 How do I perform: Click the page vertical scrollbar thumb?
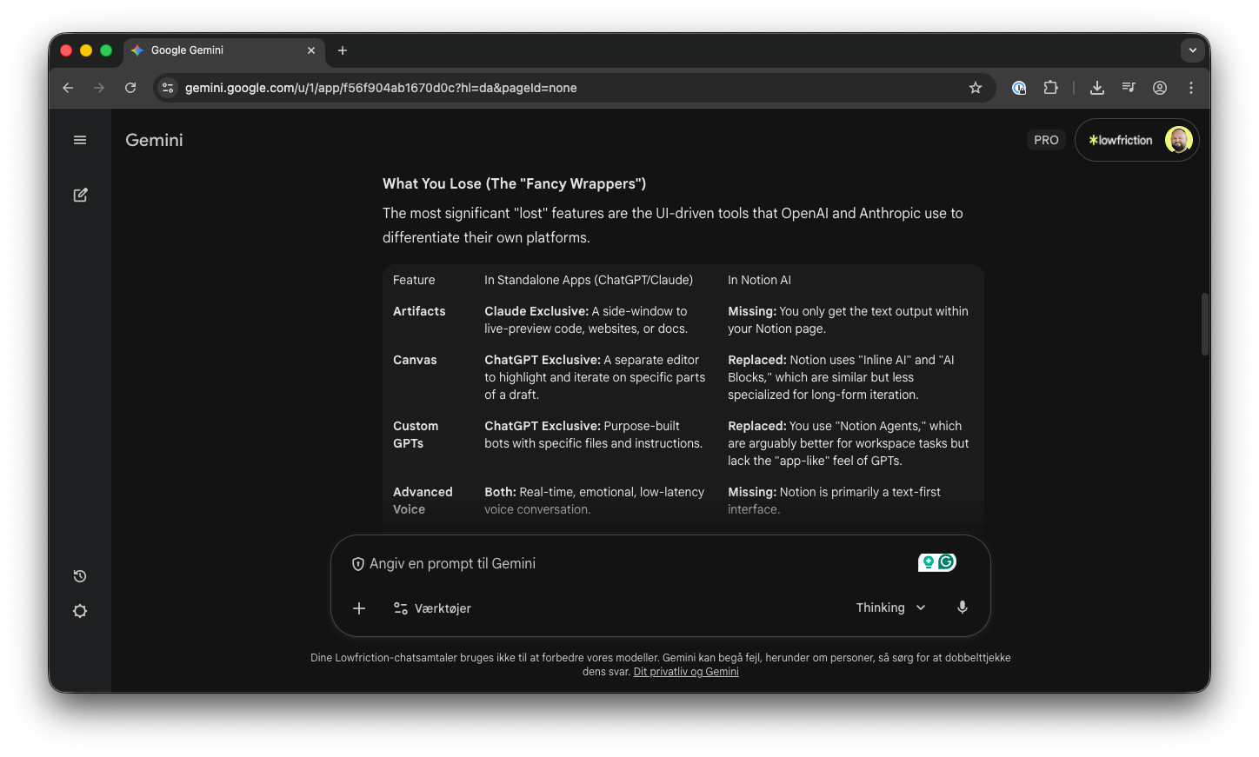tap(1205, 324)
